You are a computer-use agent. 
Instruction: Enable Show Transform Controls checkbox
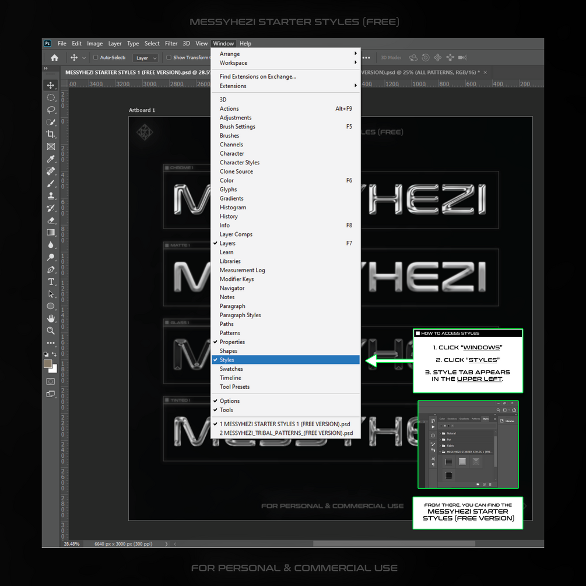click(169, 58)
